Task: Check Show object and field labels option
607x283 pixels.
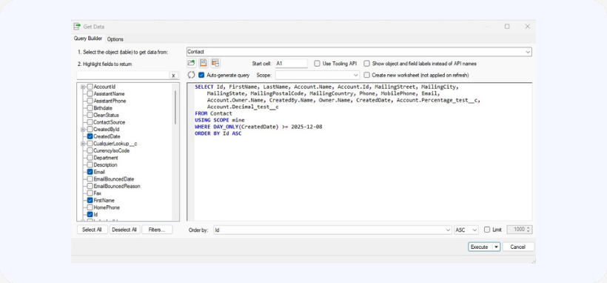Action: [x=367, y=63]
